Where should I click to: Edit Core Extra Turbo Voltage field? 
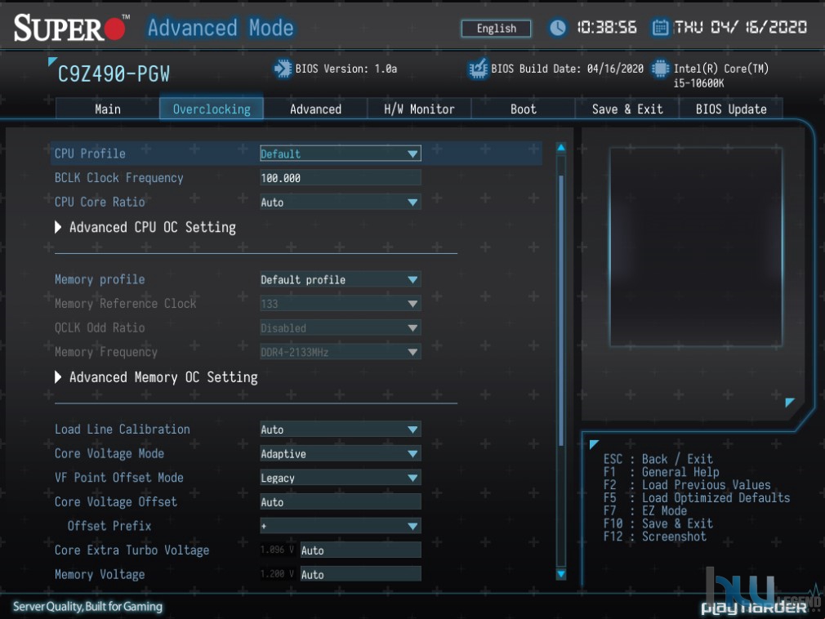(x=360, y=550)
